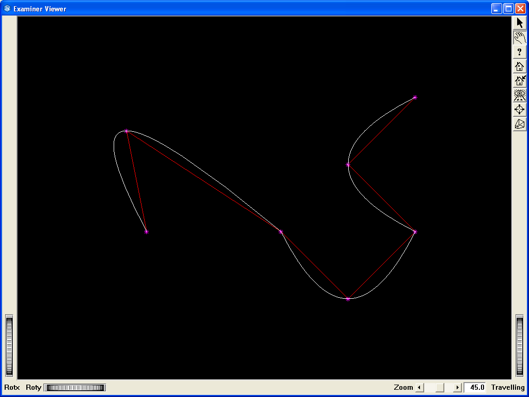Click the zoom-out left arrow stepper

pos(419,387)
